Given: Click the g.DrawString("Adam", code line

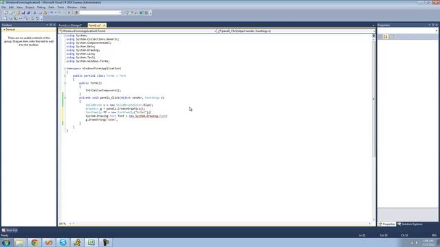Looking at the screenshot, I should click(x=102, y=119).
